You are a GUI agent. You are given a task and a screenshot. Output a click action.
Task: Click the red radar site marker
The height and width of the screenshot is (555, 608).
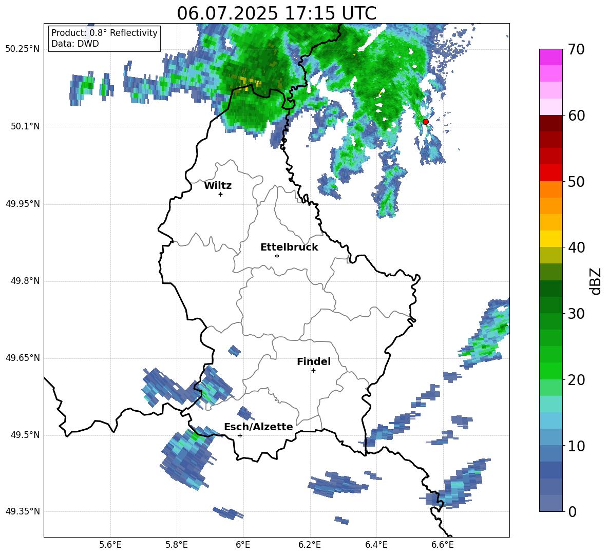(x=425, y=122)
